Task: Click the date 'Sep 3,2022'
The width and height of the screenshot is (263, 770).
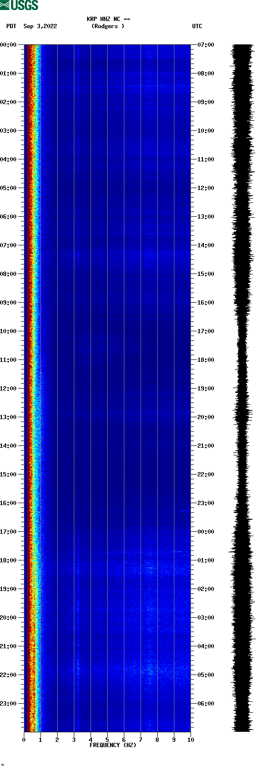Action: [x=40, y=26]
